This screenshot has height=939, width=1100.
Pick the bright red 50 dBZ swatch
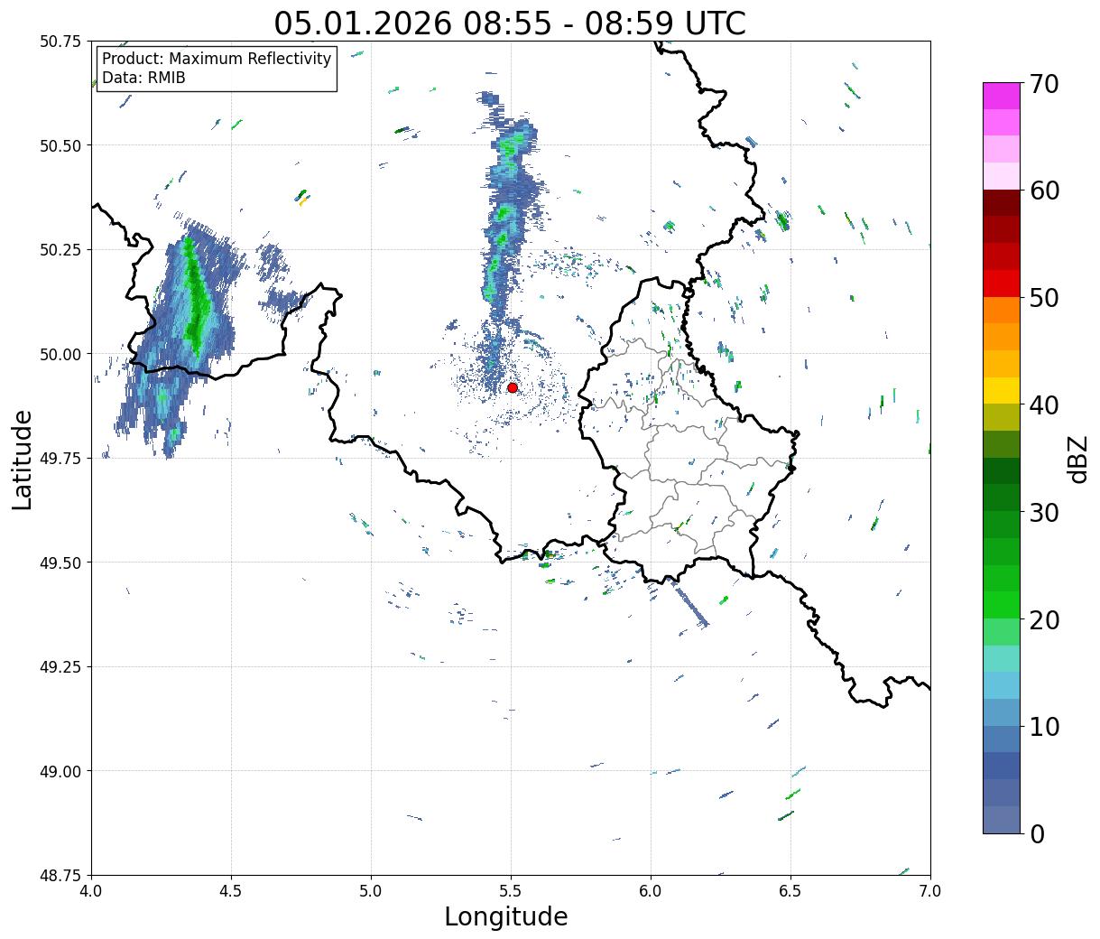1002,284
